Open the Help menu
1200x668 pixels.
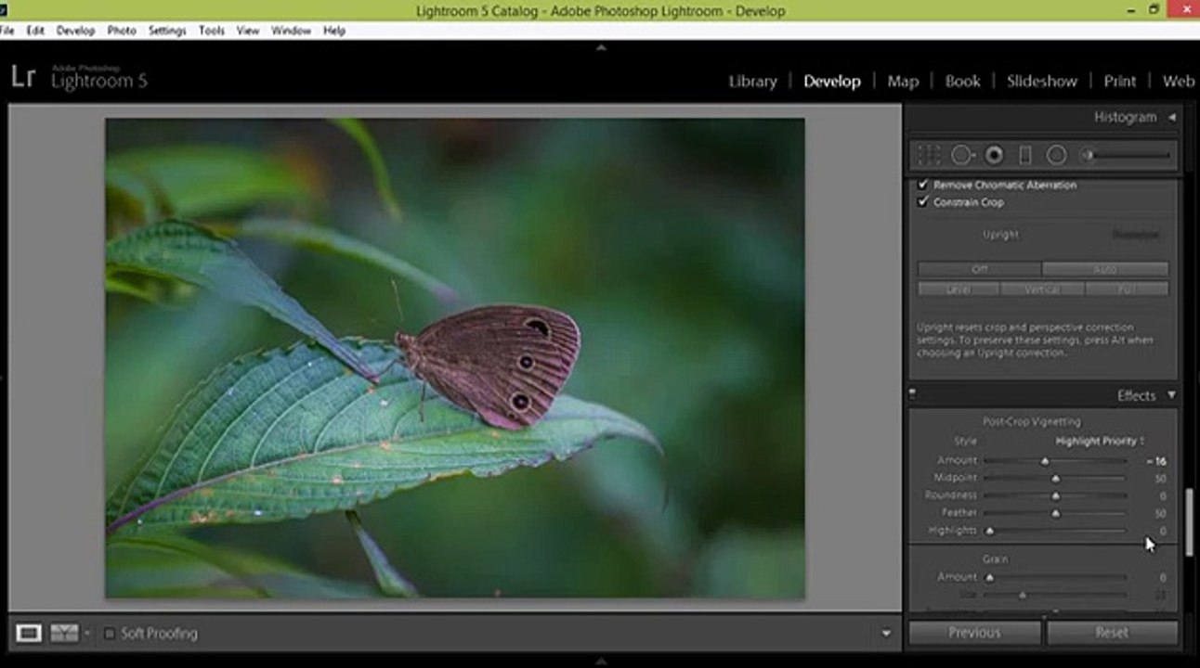click(x=334, y=31)
